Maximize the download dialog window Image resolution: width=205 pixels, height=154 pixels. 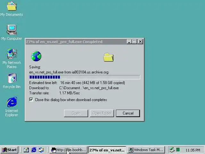coord(134,42)
